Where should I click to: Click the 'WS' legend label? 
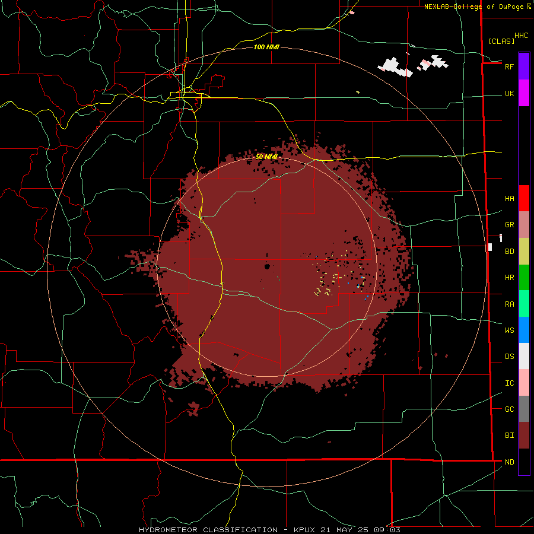coord(509,330)
